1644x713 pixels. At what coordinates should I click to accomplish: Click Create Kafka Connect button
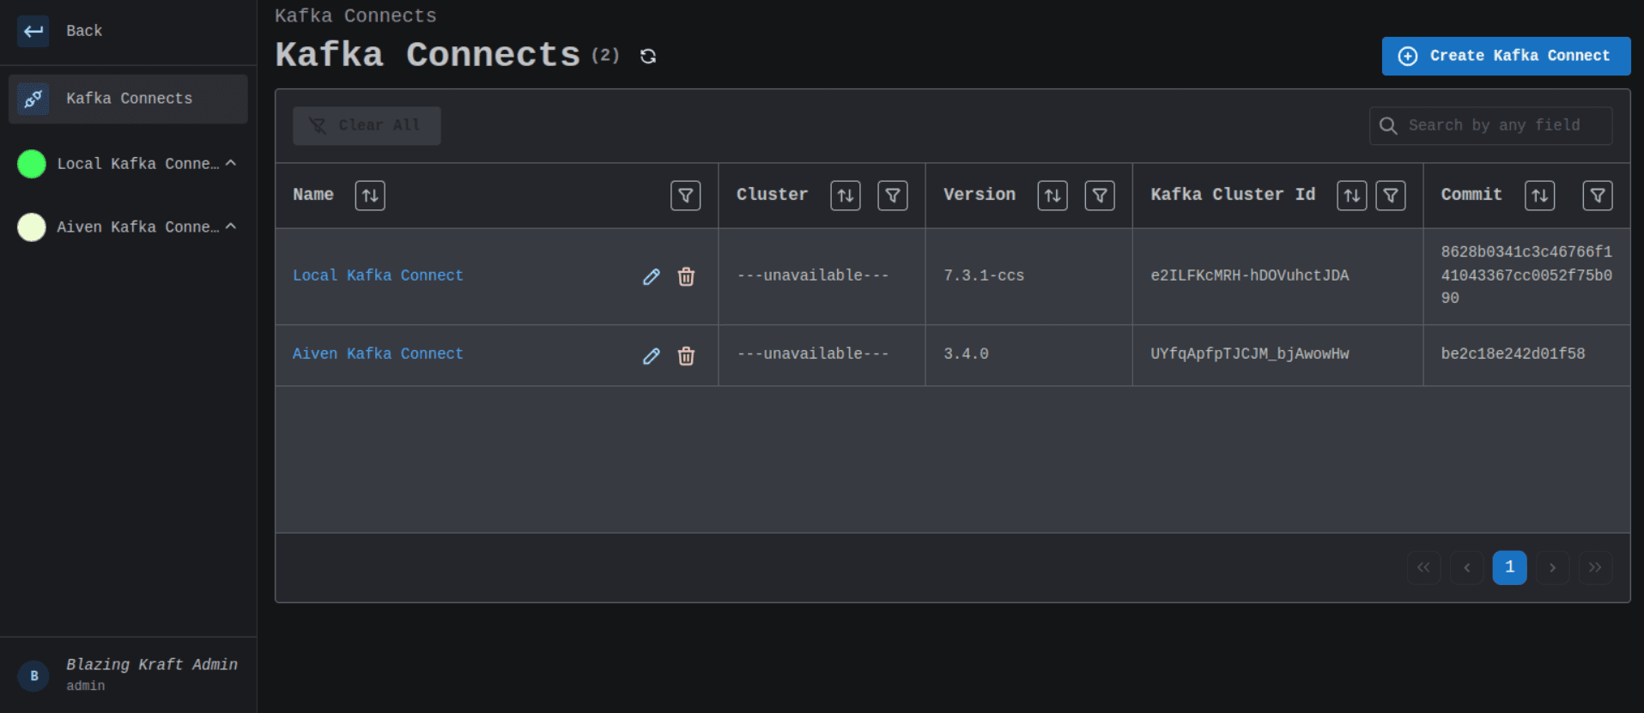(1506, 56)
